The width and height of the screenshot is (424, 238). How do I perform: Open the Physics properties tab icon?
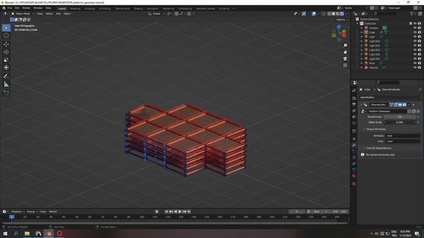pos(354,157)
